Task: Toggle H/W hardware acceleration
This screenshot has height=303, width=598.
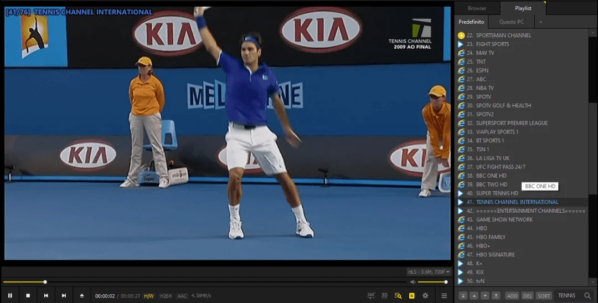Action: tap(149, 296)
